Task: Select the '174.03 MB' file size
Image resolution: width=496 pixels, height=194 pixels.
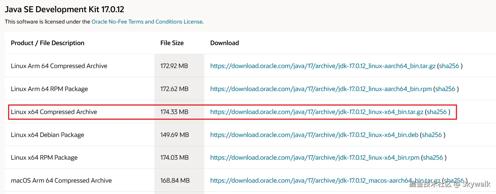Action: (175, 157)
